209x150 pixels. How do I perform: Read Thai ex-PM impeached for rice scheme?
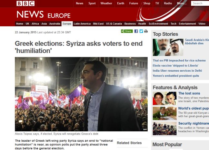179,60
